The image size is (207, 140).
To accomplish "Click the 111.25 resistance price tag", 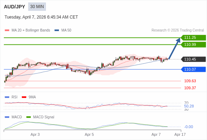I will (193, 37).
